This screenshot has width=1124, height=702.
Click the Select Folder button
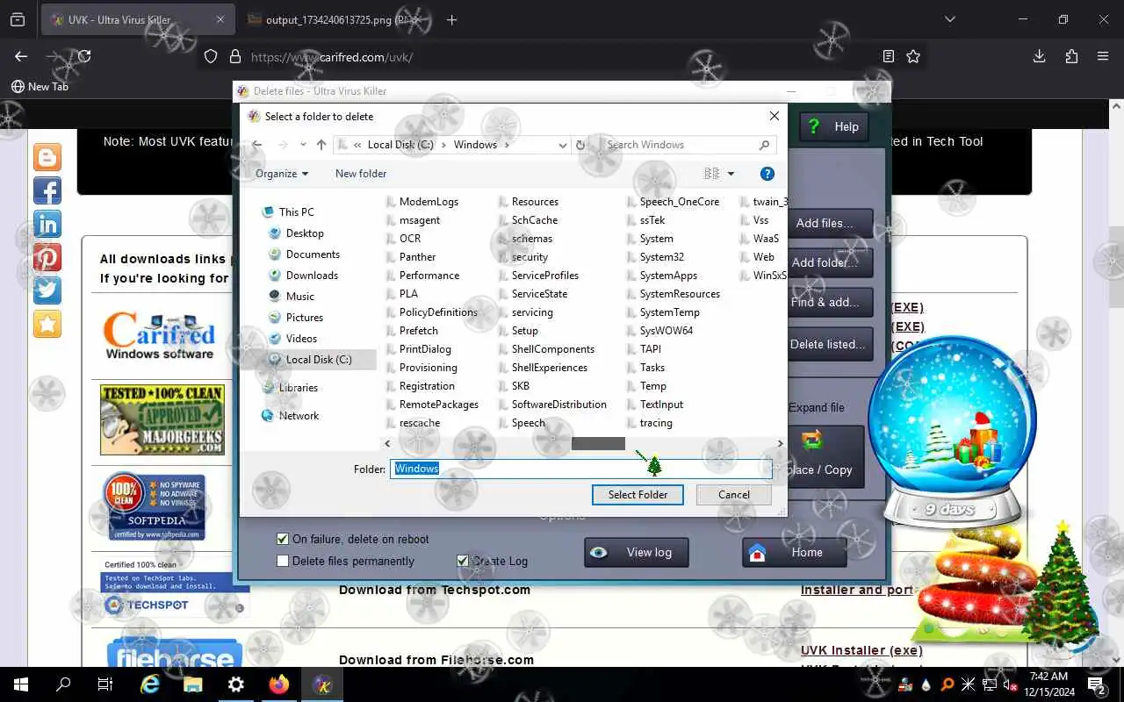point(638,494)
